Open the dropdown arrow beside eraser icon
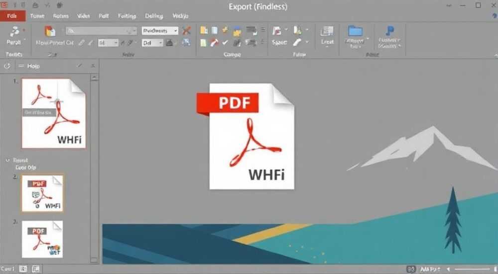 307,42
